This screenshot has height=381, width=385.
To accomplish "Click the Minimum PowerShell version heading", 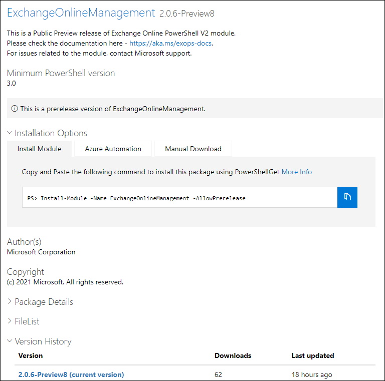I will pos(61,73).
